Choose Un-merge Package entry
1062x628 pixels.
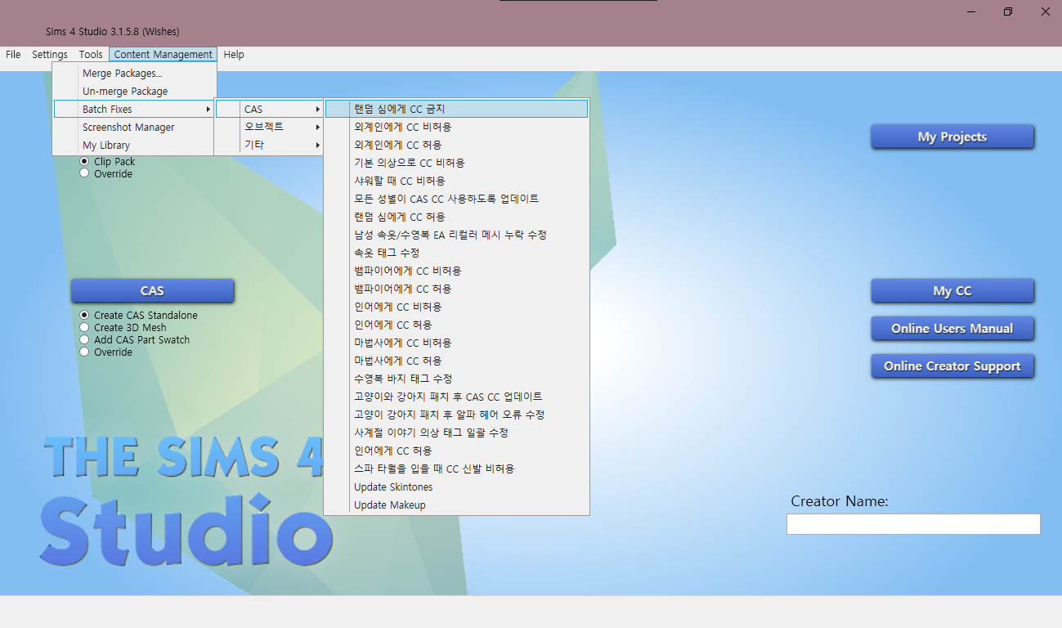pyautogui.click(x=135, y=92)
